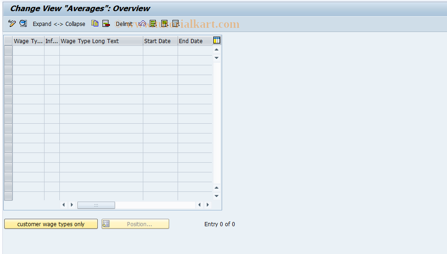Click the Start Date column header
This screenshot has width=447, height=254.
coord(160,41)
